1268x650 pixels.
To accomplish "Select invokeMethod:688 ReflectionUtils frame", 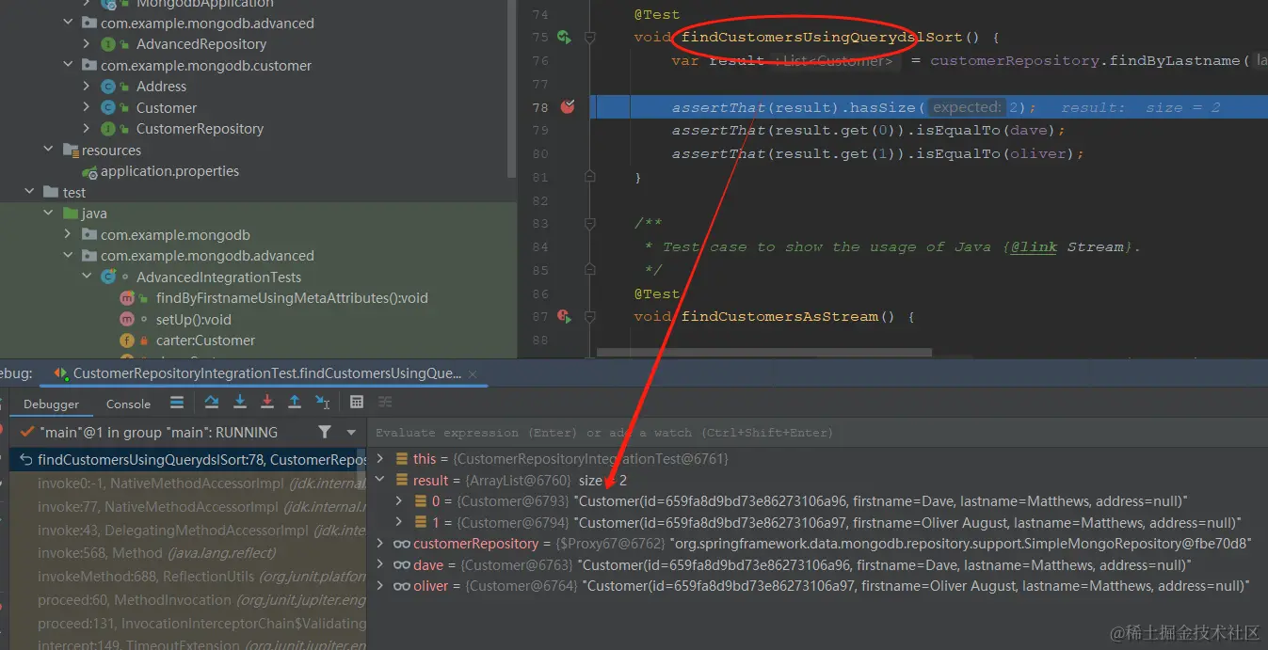I will pyautogui.click(x=188, y=577).
